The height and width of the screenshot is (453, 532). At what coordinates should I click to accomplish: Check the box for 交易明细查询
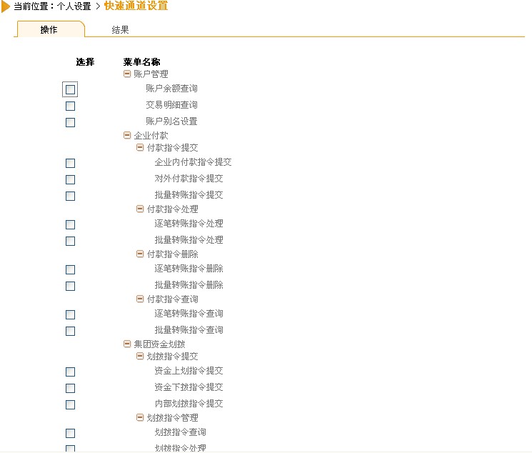tap(70, 106)
